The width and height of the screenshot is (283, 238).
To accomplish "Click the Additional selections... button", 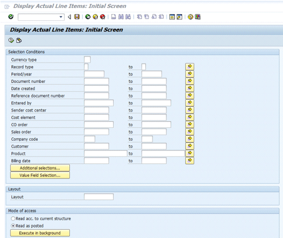I will pos(40,168).
